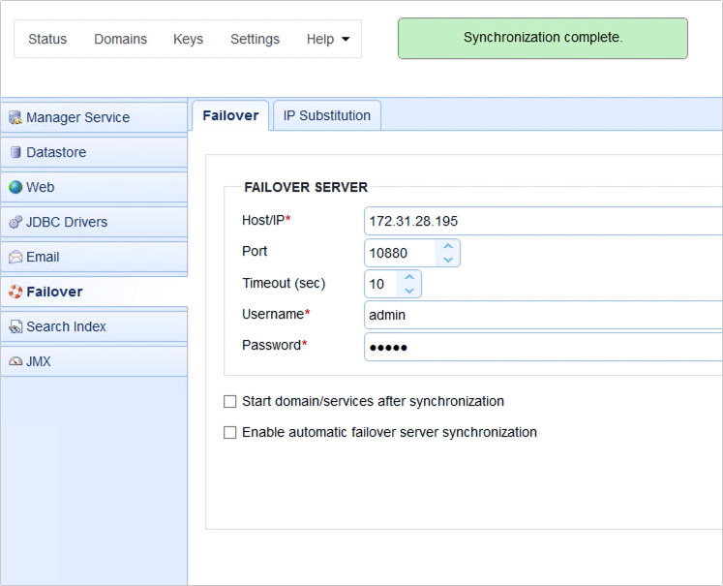723x586 pixels.
Task: Click the JDBC Drivers icon
Action: click(x=15, y=223)
